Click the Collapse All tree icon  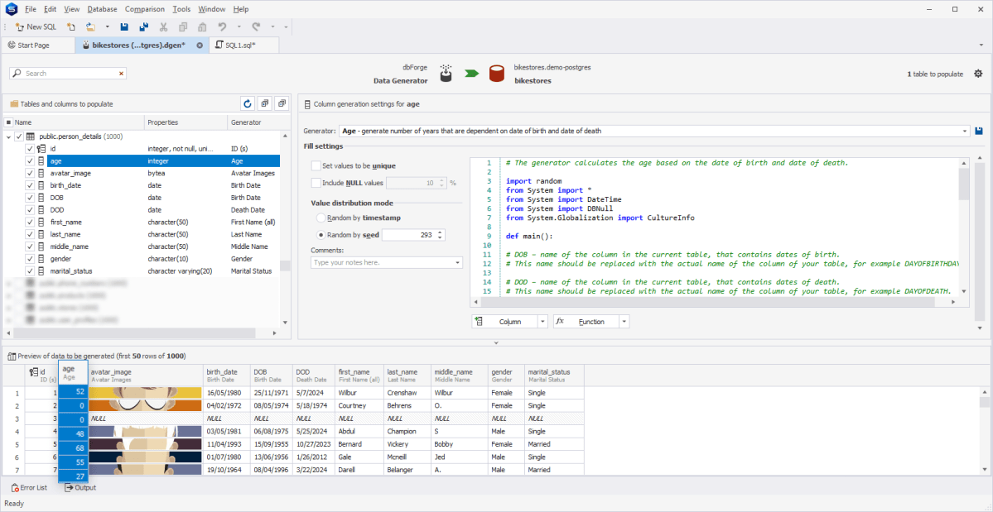[282, 103]
